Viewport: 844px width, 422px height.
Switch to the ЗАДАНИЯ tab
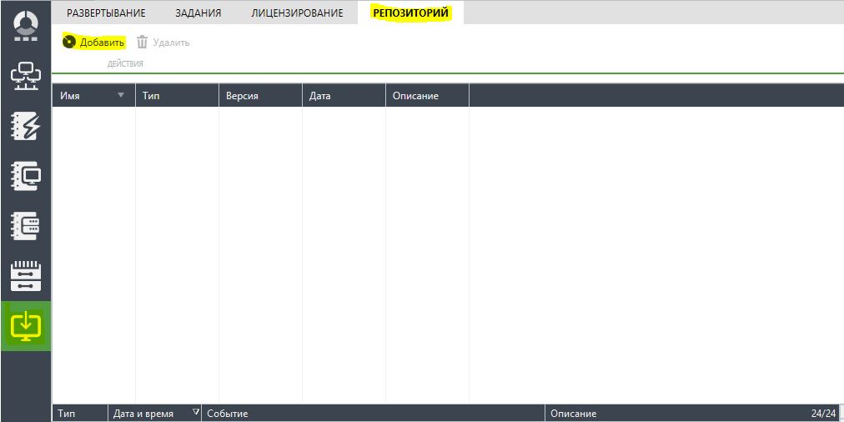(x=198, y=13)
